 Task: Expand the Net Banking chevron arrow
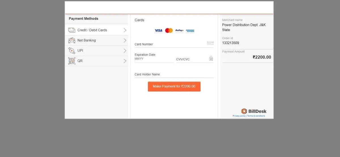[x=125, y=40]
